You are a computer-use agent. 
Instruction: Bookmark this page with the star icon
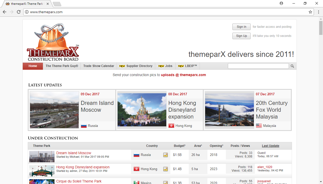[310, 12]
